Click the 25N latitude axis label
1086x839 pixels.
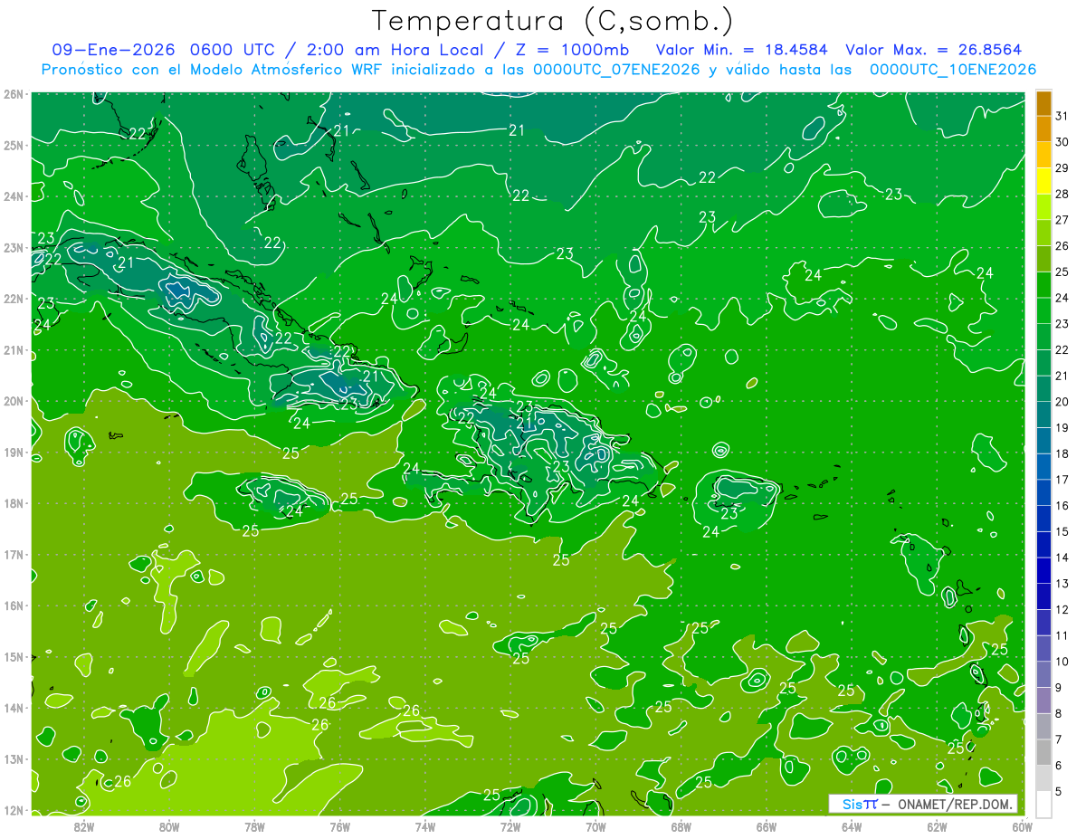[14, 145]
